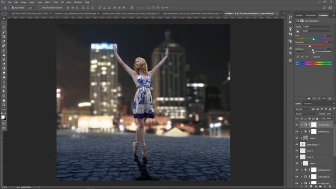Hide the Color Balance 1 layer

pyautogui.click(x=297, y=177)
